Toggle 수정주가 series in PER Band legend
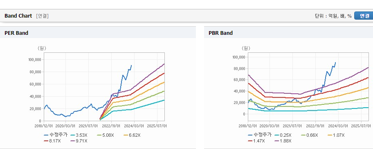373x149 pixels. click(x=56, y=135)
